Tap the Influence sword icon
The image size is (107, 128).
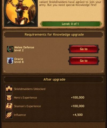9,115
